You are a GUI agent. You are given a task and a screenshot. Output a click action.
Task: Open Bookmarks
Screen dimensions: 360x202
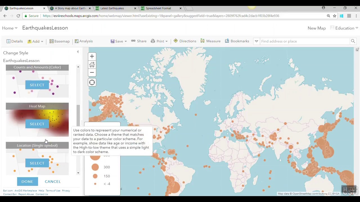(x=237, y=41)
